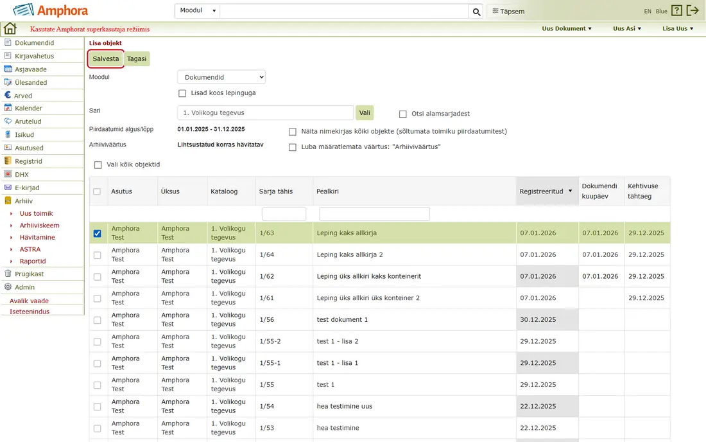Log out using the exit arrow icon
This screenshot has width=706, height=442.
(693, 10)
